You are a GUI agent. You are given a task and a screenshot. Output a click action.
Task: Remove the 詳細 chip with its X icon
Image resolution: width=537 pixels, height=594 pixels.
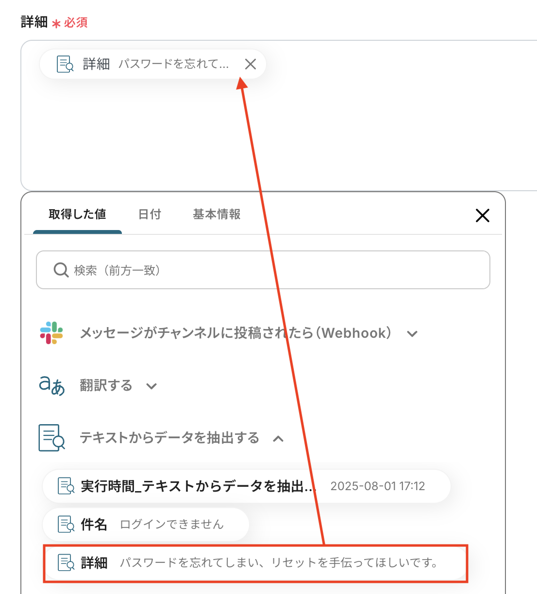click(251, 64)
